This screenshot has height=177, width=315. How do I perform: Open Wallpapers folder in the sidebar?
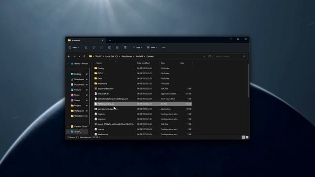(79, 111)
